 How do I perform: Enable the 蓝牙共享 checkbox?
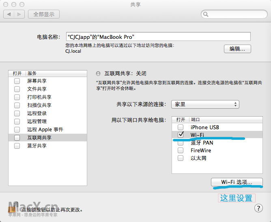coord(17,146)
